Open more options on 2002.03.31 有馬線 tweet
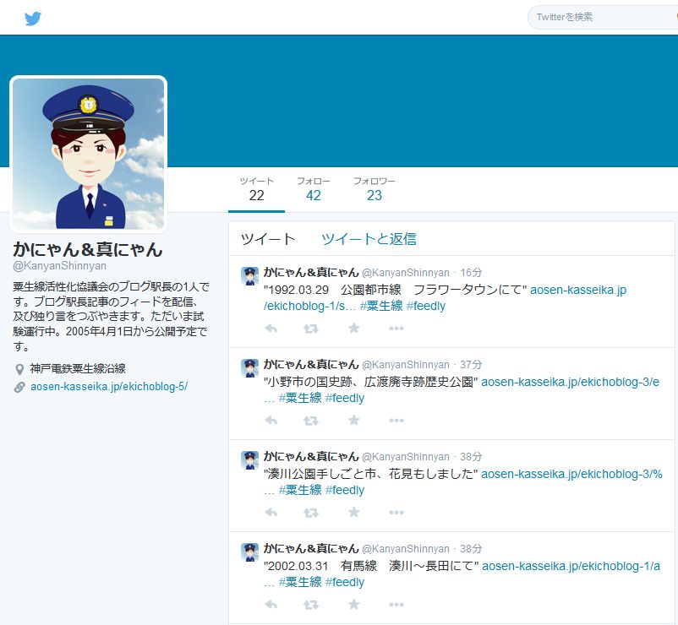The image size is (678, 625). click(x=396, y=605)
